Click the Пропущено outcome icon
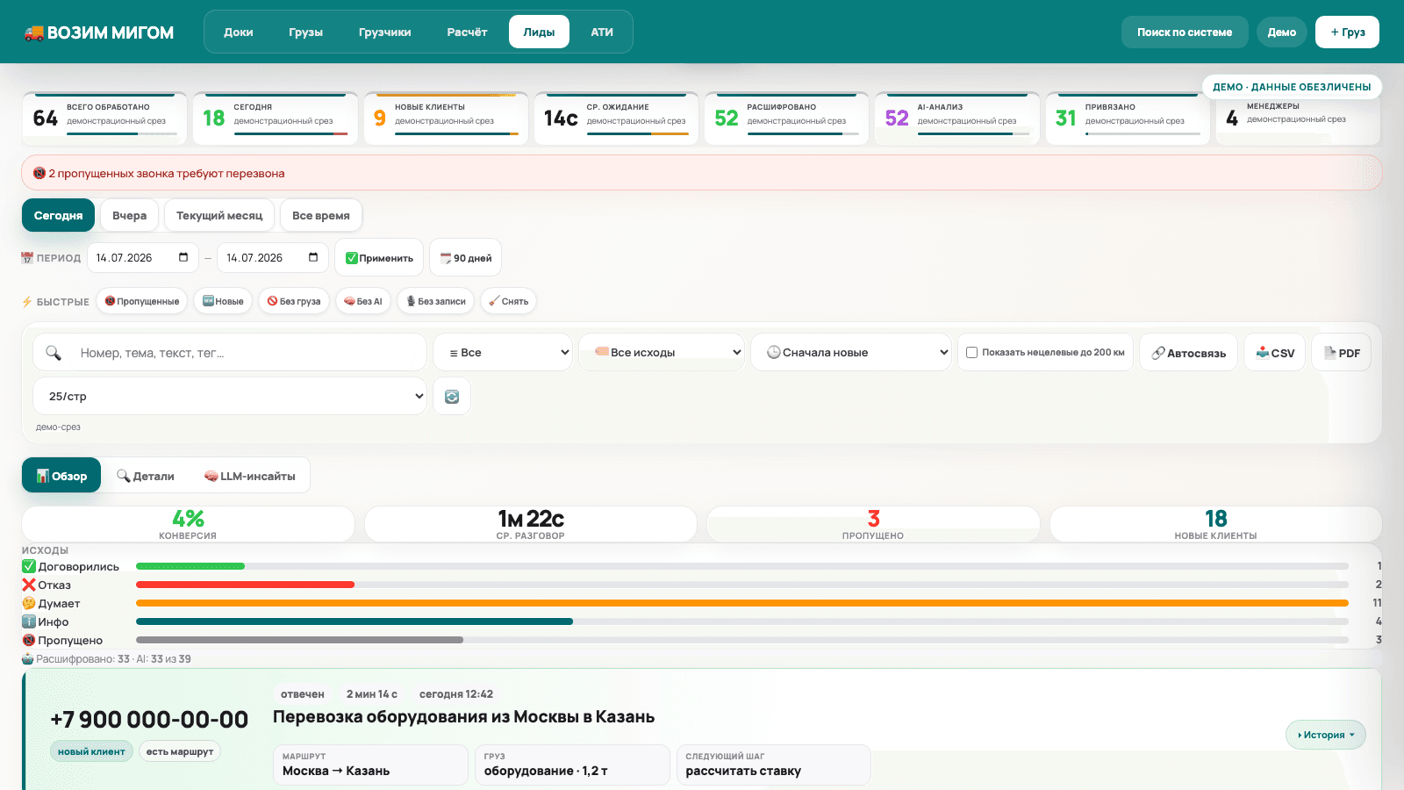This screenshot has height=790, width=1404. coord(29,640)
